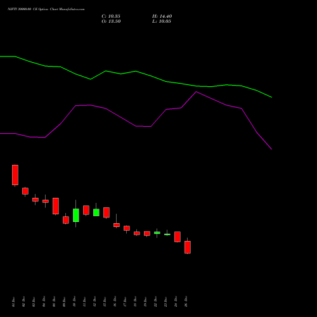Select the red candle above 15 Dec
This screenshot has height=317, width=317.
(107, 212)
